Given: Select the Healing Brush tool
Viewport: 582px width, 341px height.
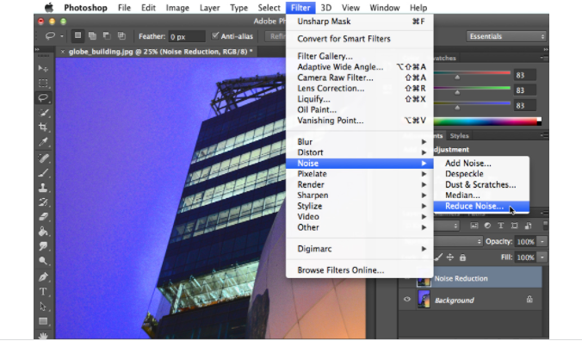Looking at the screenshot, I should point(43,158).
